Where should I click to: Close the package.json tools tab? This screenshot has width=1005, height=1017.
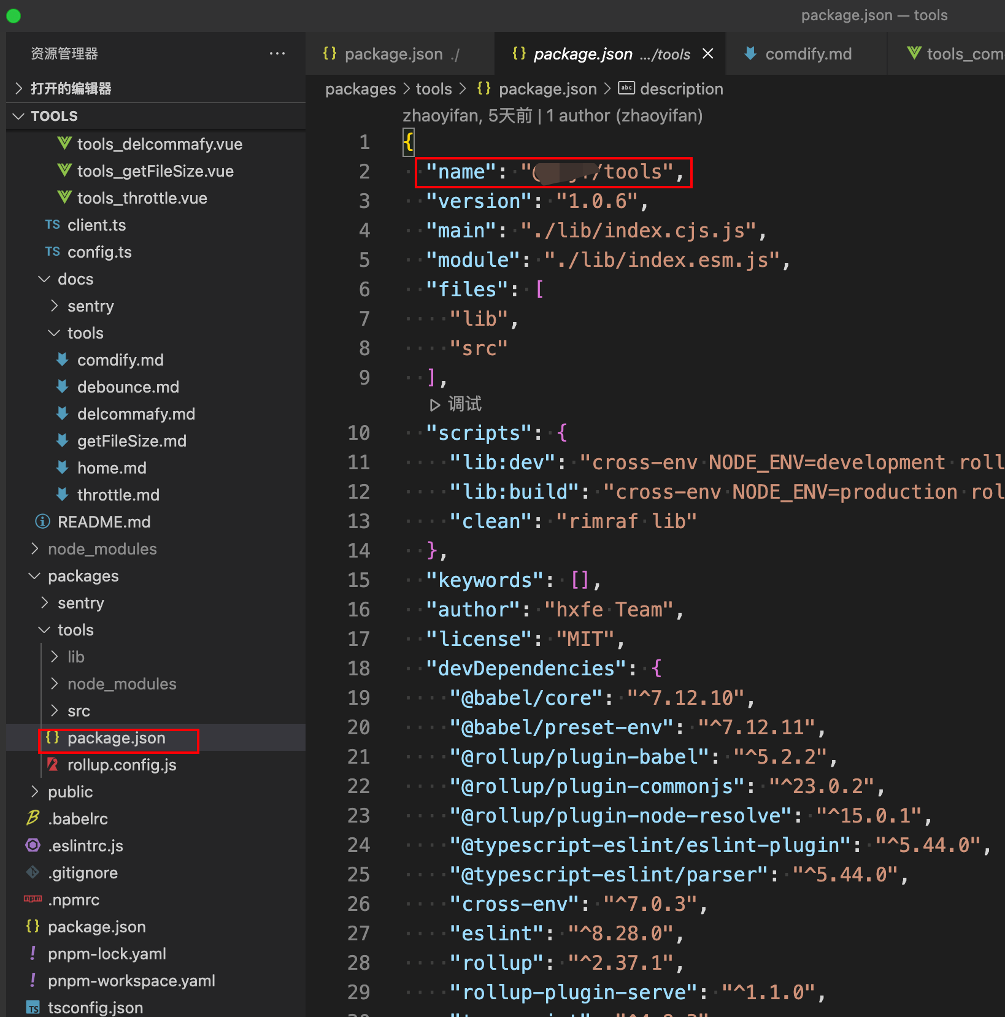[708, 54]
